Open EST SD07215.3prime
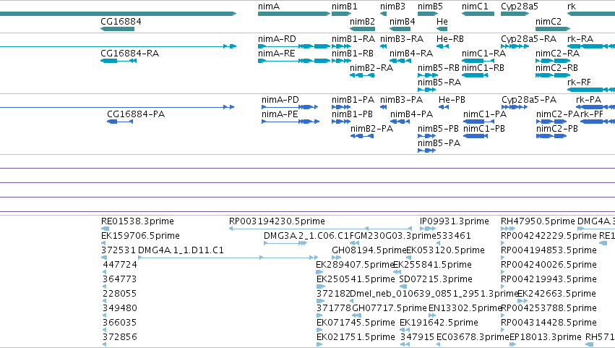This screenshot has width=615, height=348. (x=435, y=279)
